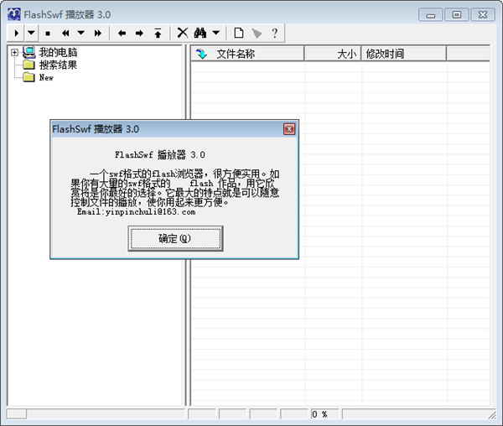This screenshot has width=503, height=426.
Task: Minimize the FlashSwf main window
Action: pyautogui.click(x=431, y=15)
